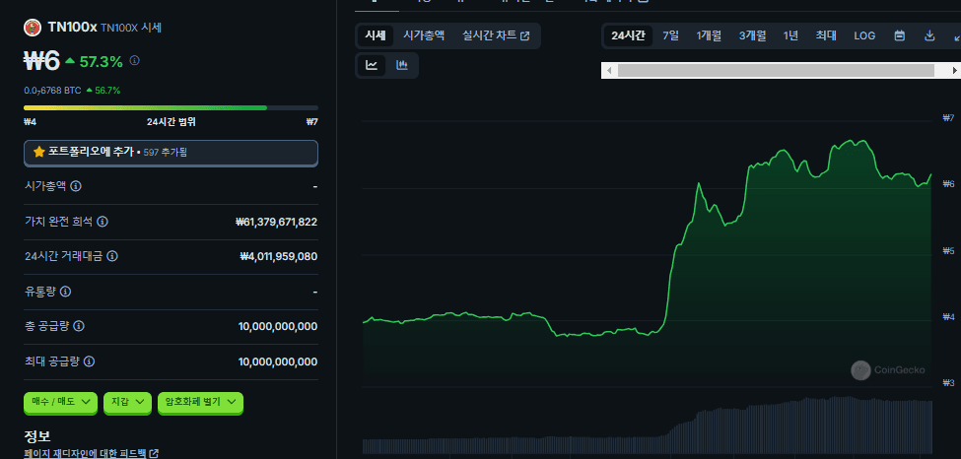Viewport: 961px width, 459px height.
Task: Click the info icon next to 최대 공급량
Action: tap(89, 362)
